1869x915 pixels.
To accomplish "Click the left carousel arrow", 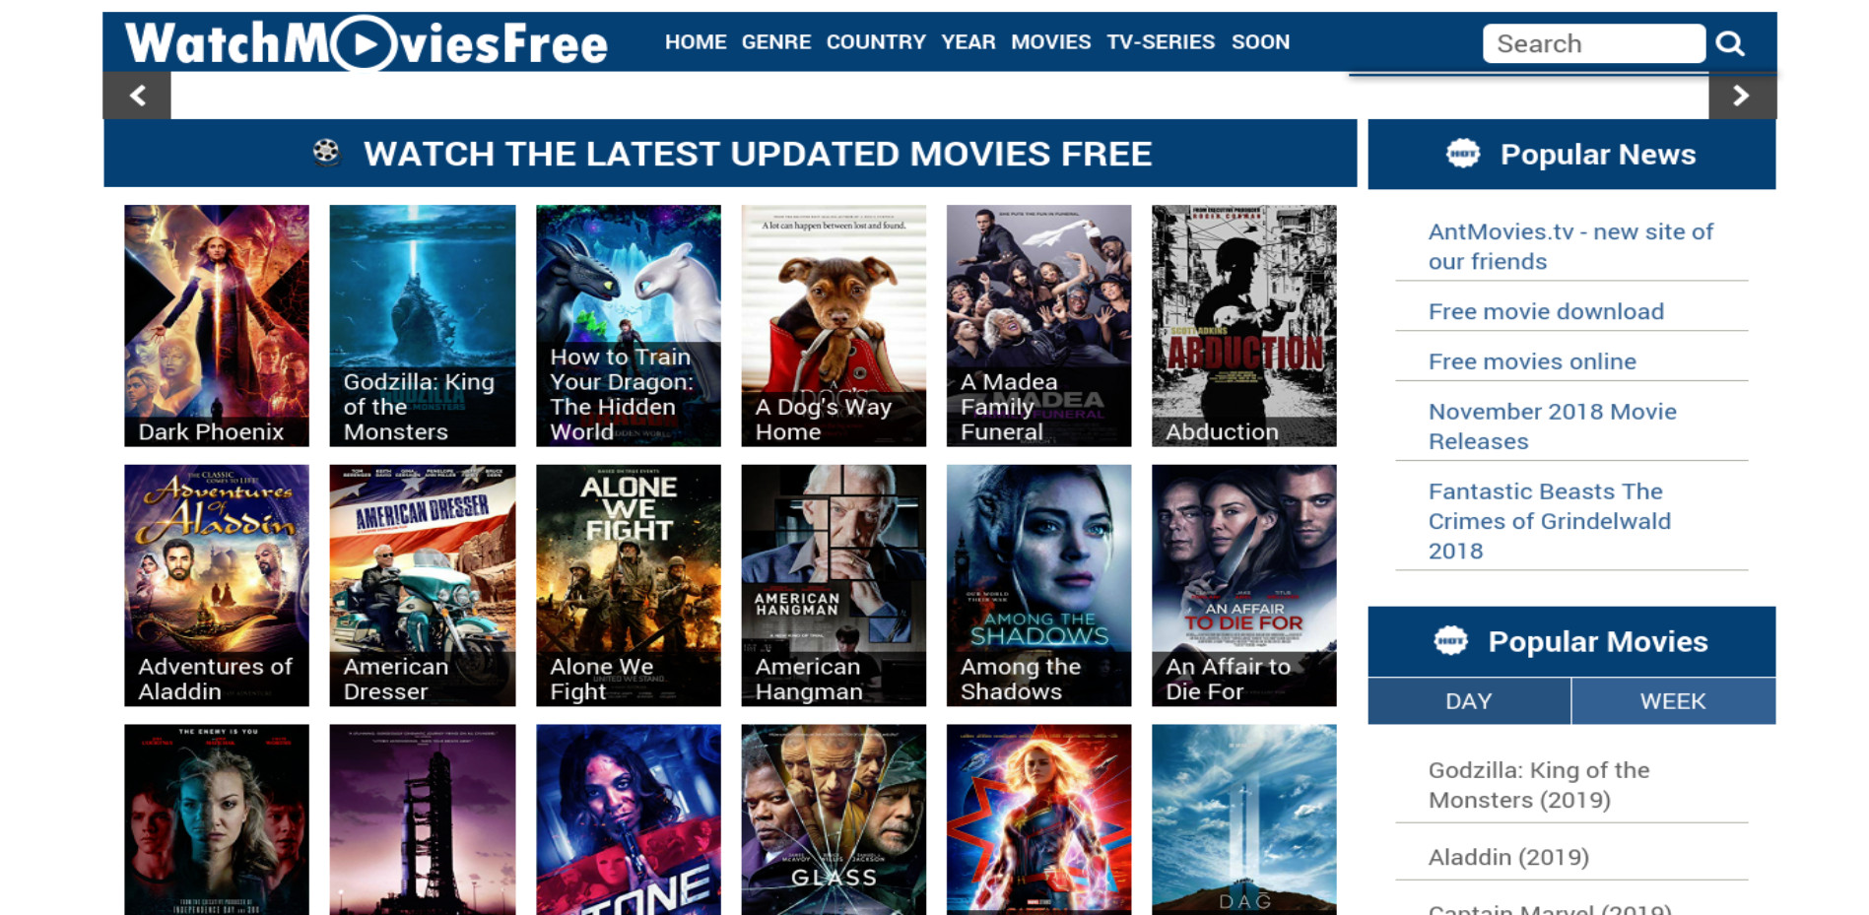I will coord(137,96).
